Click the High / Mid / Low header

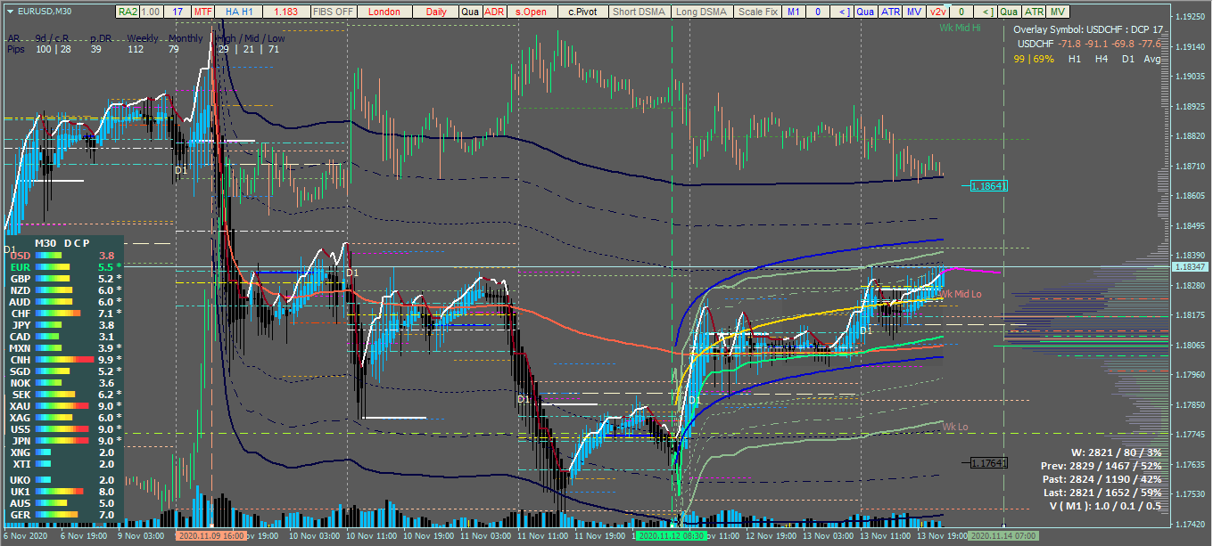tap(250, 38)
